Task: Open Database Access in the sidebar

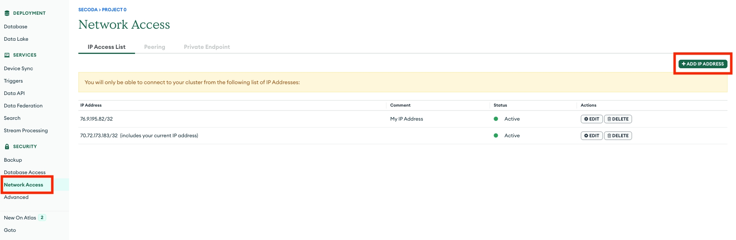Action: tap(25, 173)
